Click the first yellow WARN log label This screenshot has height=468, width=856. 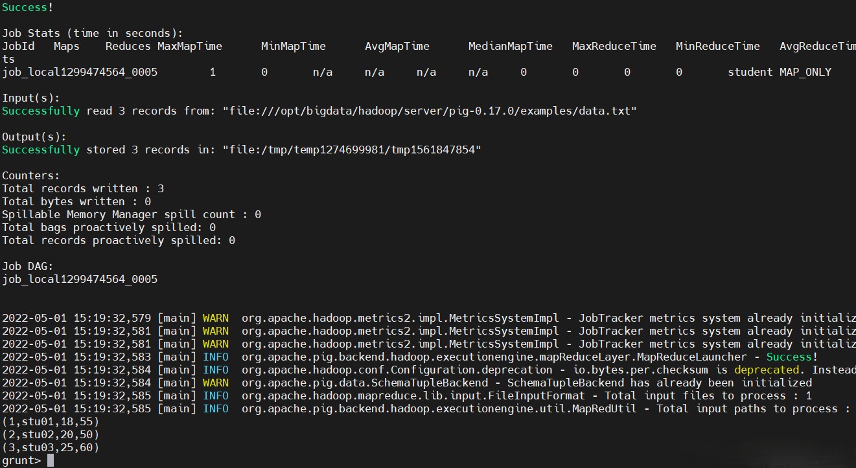(x=215, y=318)
